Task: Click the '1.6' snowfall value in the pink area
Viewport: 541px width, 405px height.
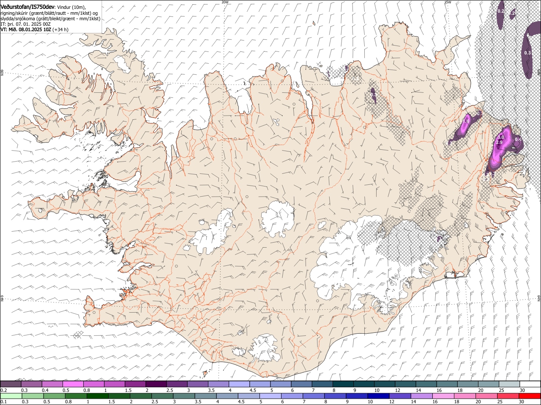Action: (466, 121)
